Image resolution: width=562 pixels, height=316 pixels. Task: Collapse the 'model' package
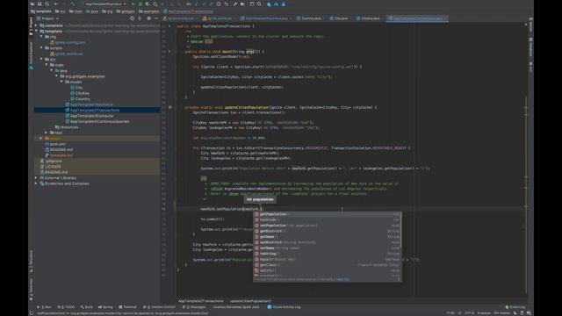61,82
